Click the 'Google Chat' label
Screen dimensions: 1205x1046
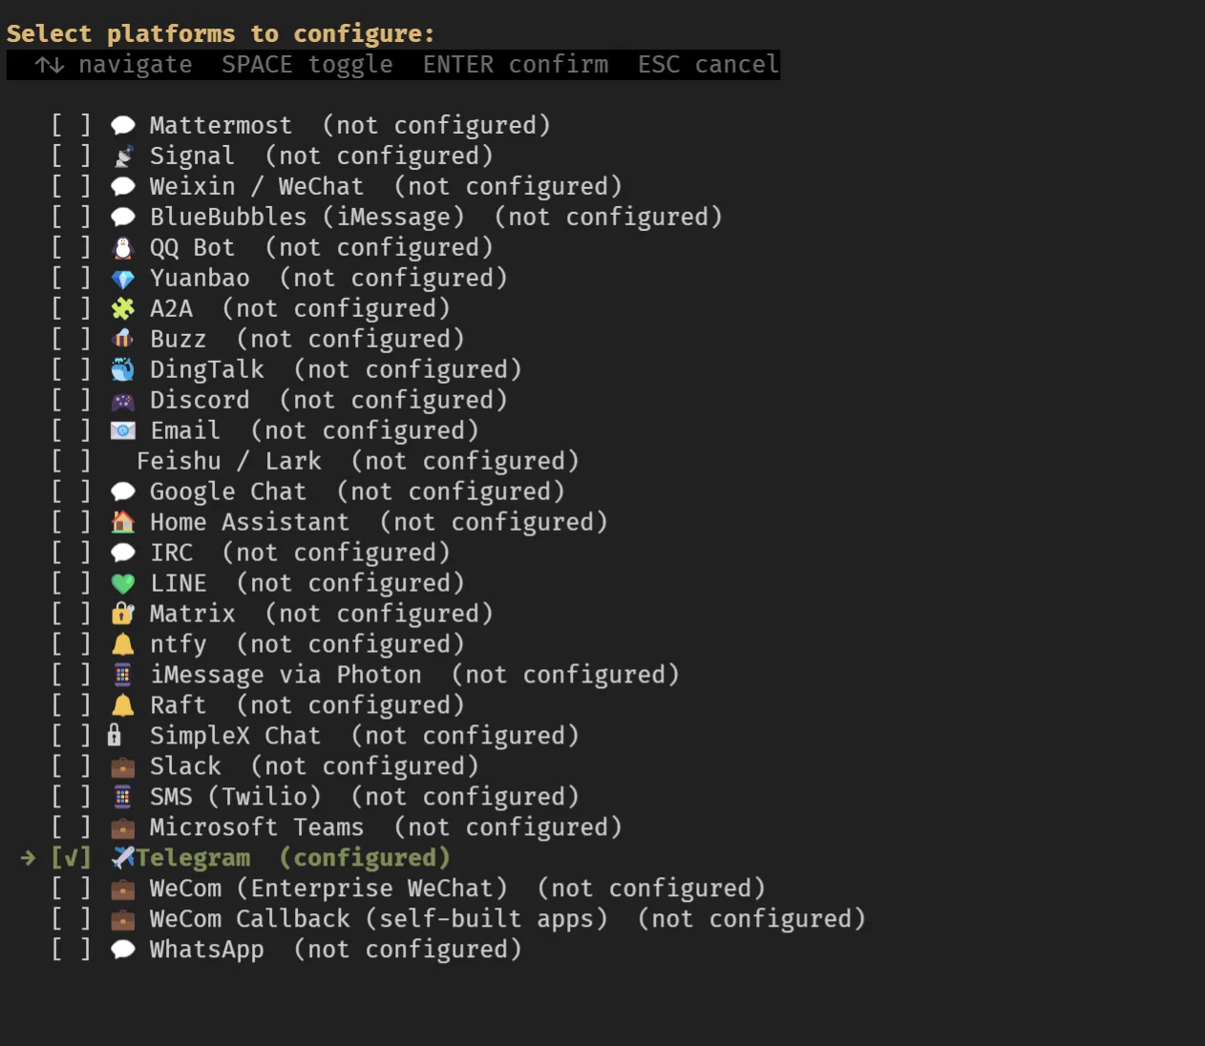pos(228,492)
